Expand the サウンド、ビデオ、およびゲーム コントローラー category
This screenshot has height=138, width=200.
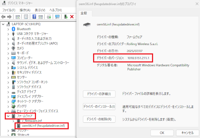[8, 63]
